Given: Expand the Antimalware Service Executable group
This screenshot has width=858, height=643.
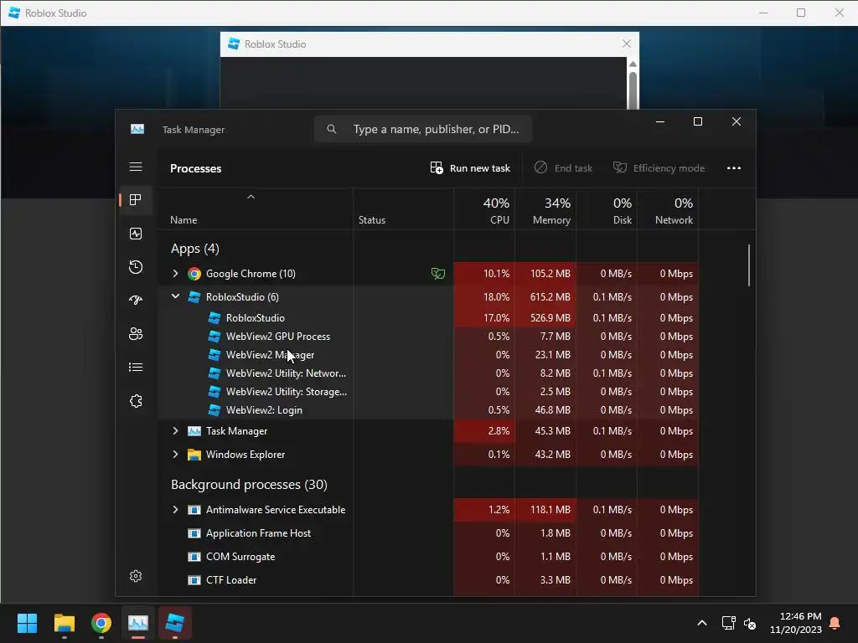Looking at the screenshot, I should coord(175,510).
